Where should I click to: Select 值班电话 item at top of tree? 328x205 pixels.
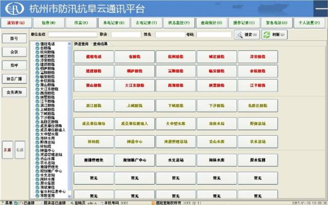point(46,44)
